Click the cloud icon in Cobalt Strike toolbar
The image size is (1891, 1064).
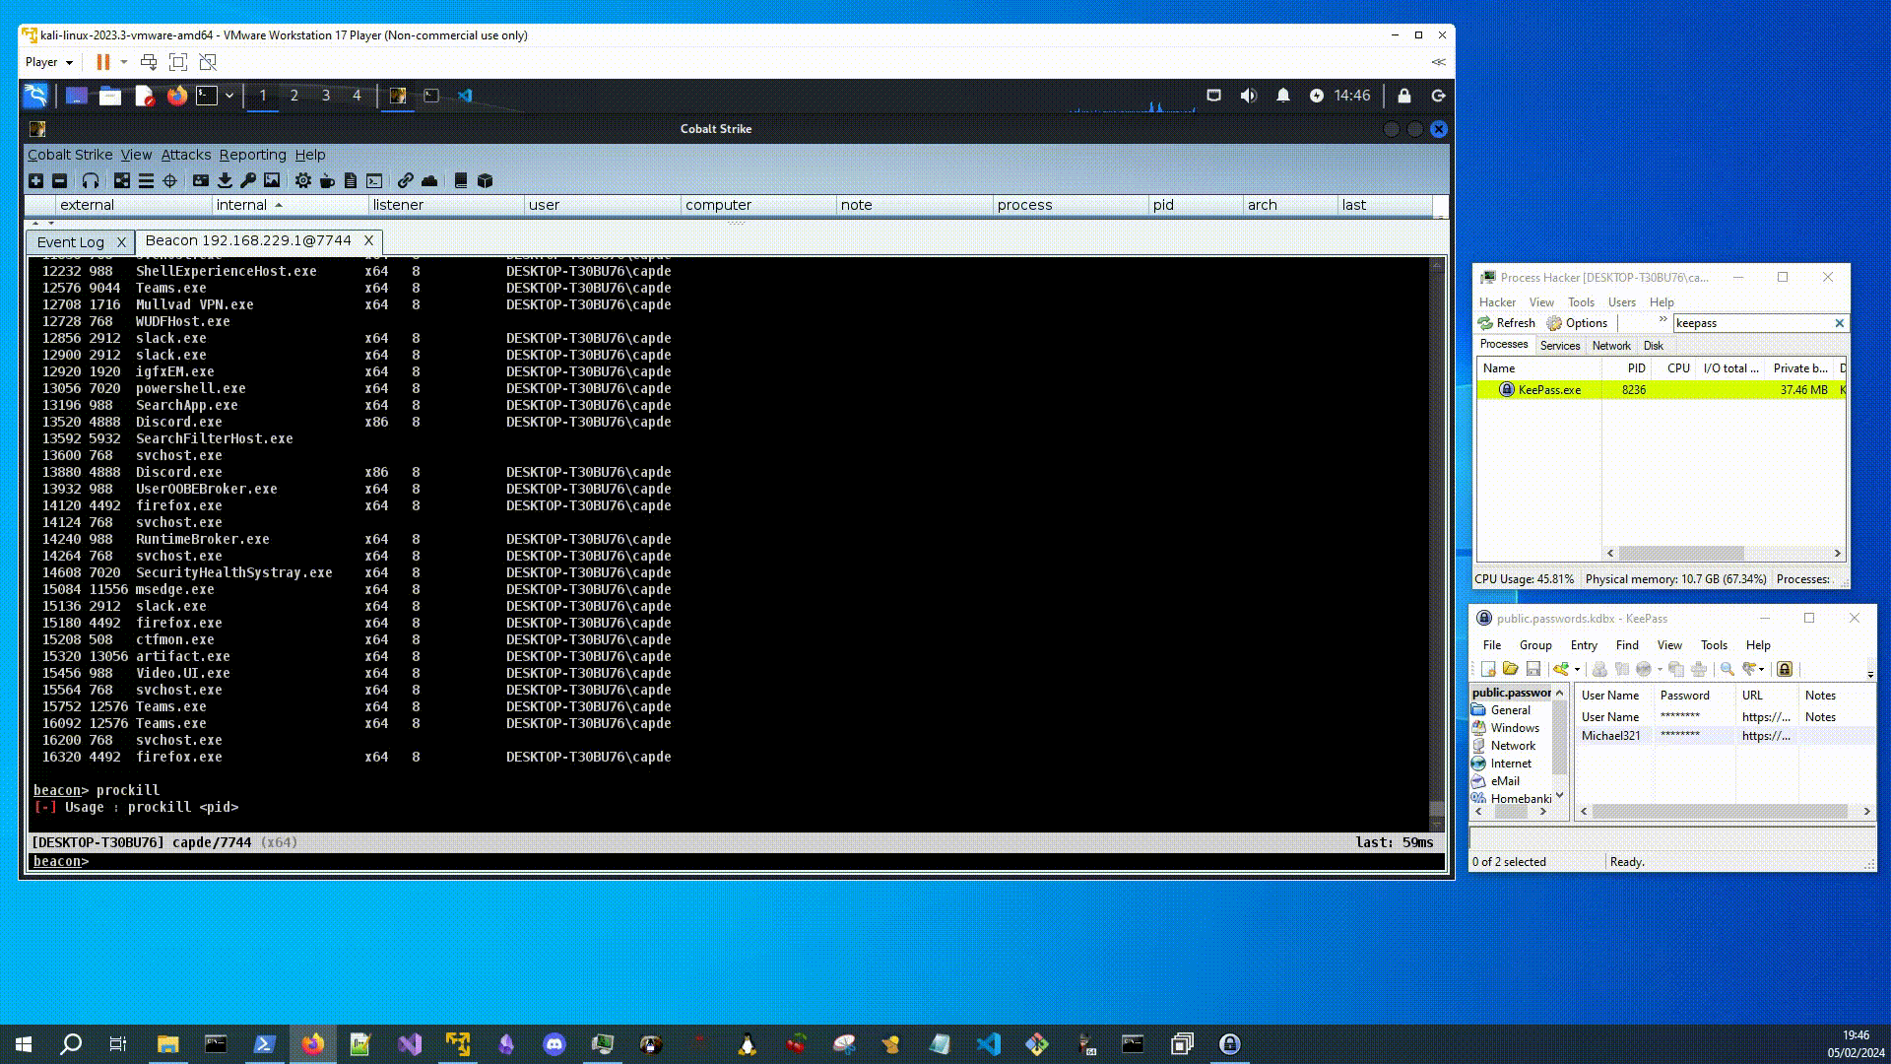429,180
